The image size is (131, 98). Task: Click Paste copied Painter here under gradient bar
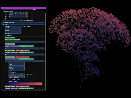[x=26, y=88]
